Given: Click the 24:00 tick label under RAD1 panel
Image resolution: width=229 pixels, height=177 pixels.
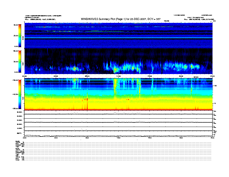Looking at the screenshot, I should [212, 76].
